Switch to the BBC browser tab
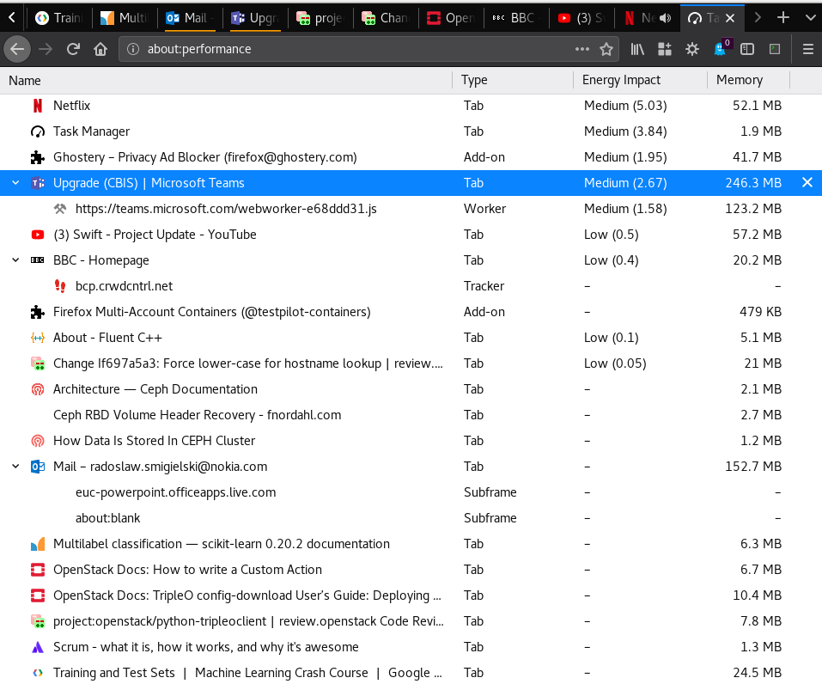 [516, 18]
